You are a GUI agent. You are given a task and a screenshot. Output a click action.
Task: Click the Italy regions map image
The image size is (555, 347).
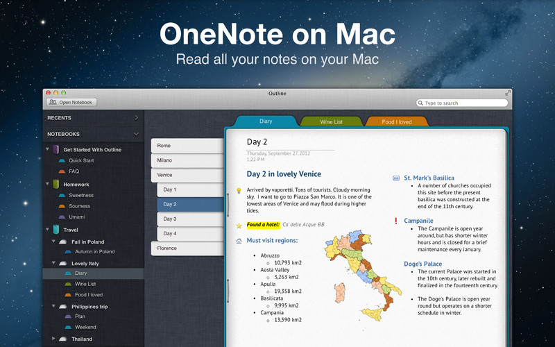[364, 276]
